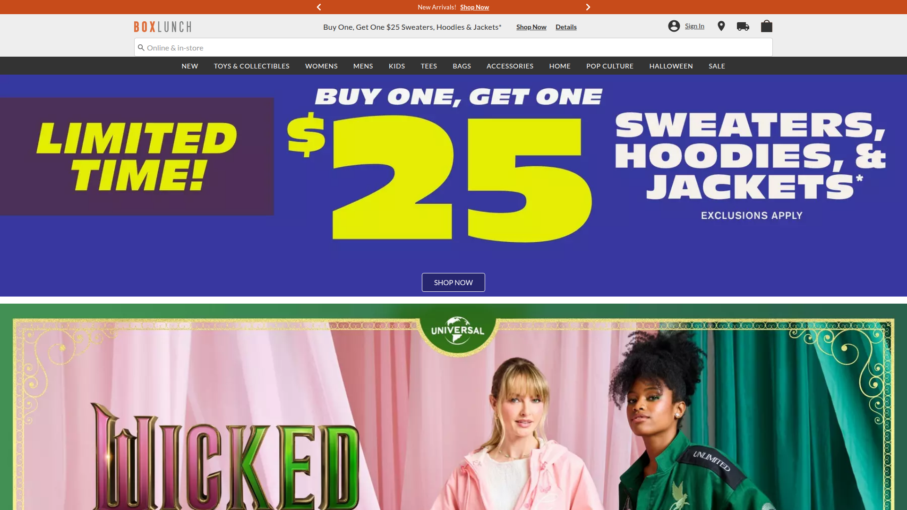Click the banner SHOP NOW button

(x=453, y=282)
